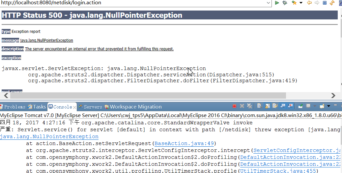Toggle show console on standard output change
Screen dimensions: 342x173
click(x=283, y=106)
